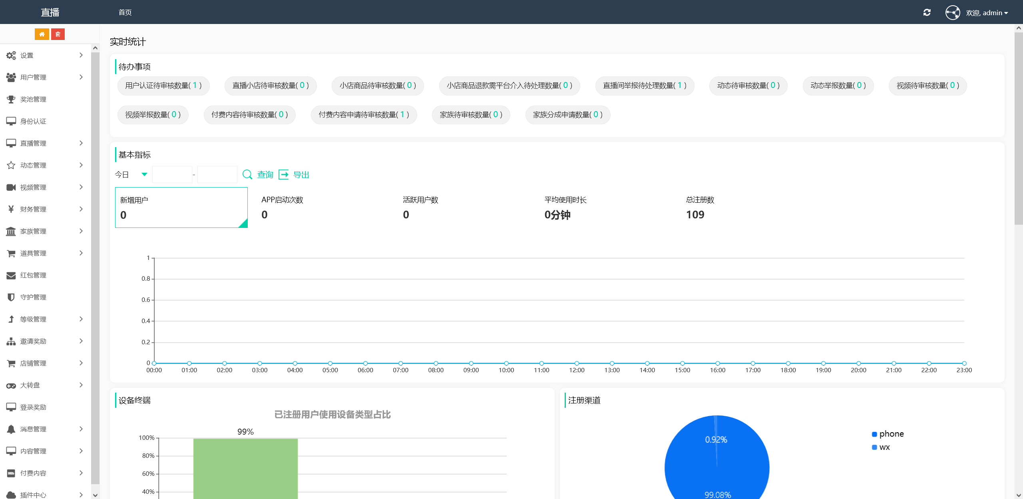1023x499 pixels.
Task: Toggle the phone legend entry
Action: (887, 434)
